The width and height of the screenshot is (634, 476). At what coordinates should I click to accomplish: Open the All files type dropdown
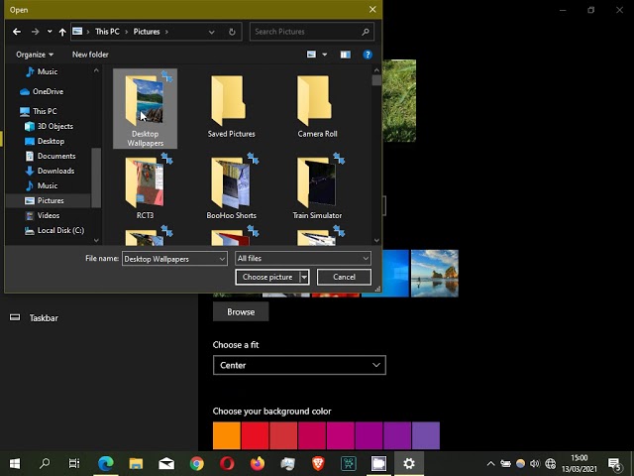[303, 258]
